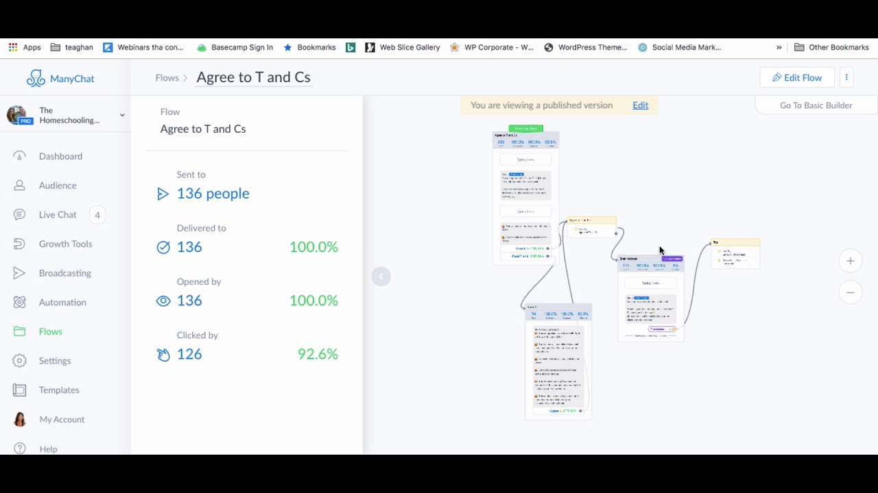Viewport: 878px width, 493px height.
Task: Open Other Bookmarks folder
Action: coord(831,47)
